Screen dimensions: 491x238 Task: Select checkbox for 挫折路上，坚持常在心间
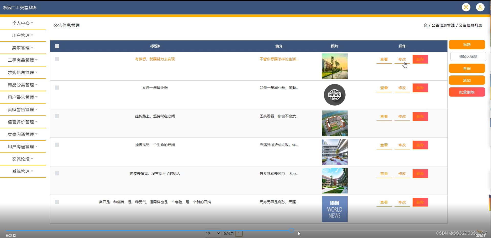click(57, 116)
